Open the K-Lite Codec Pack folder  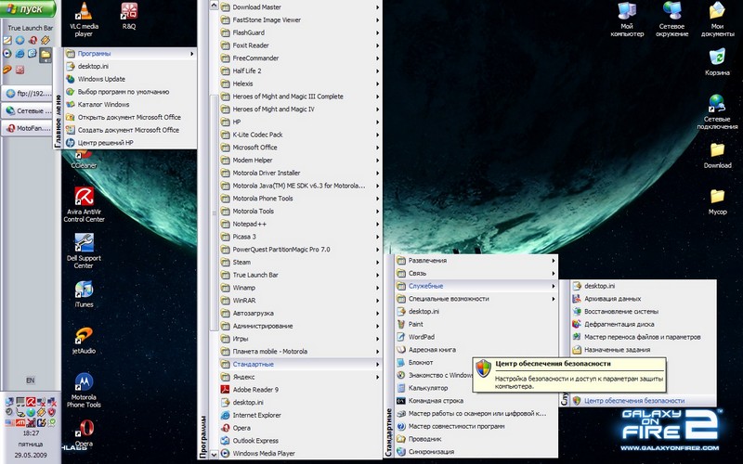point(300,135)
